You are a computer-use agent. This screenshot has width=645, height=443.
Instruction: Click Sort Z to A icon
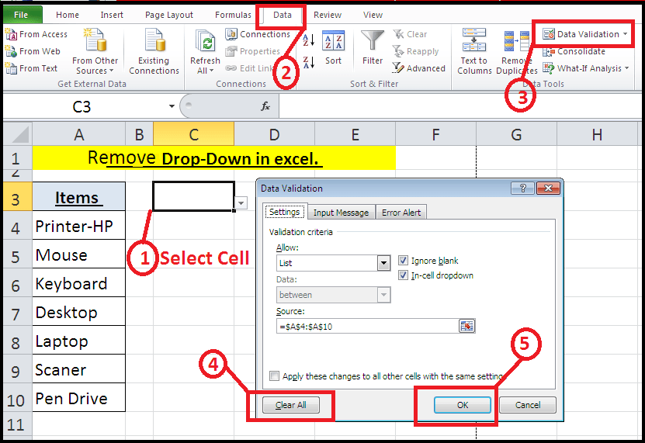(x=309, y=63)
